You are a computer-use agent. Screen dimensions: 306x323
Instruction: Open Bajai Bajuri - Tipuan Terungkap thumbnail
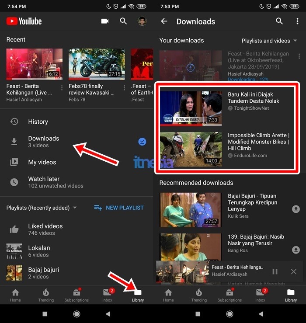click(x=191, y=210)
